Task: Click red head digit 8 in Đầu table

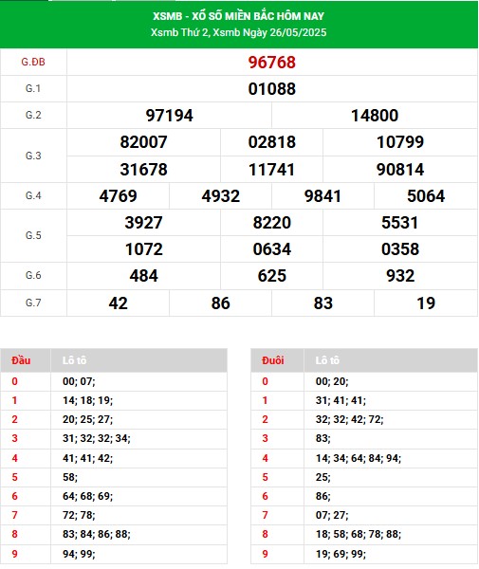Action: pyautogui.click(x=14, y=534)
